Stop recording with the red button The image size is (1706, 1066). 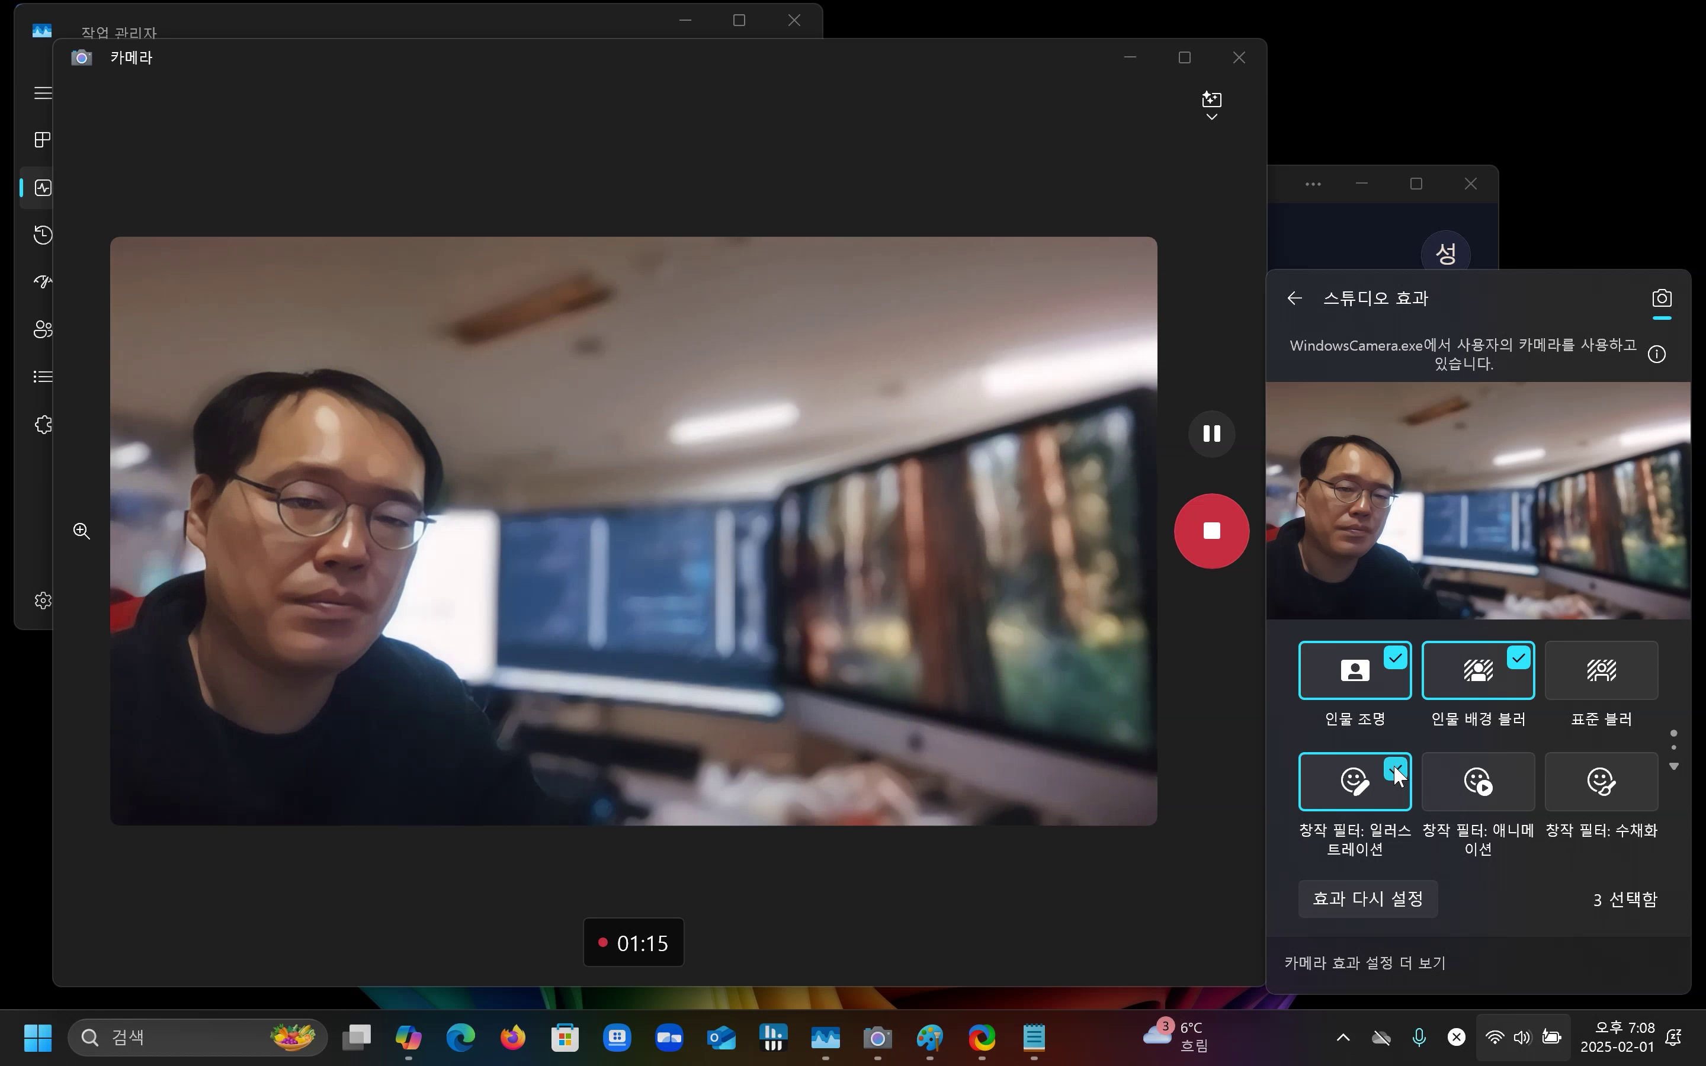pyautogui.click(x=1211, y=531)
